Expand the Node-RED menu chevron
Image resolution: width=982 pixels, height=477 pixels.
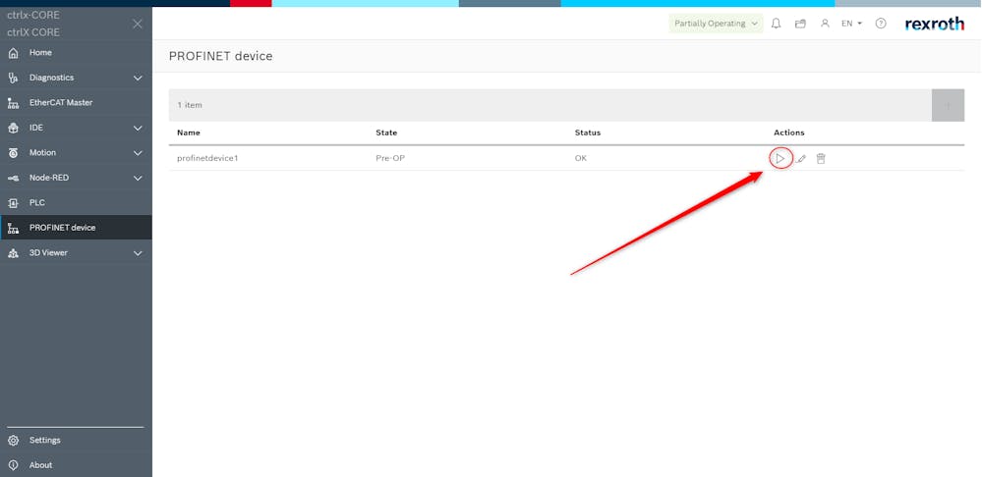tap(138, 179)
